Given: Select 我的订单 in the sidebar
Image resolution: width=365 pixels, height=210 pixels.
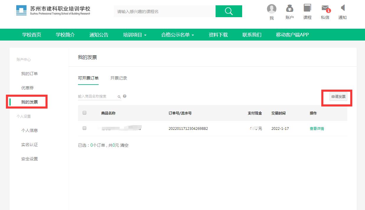Looking at the screenshot, I should [x=30, y=74].
